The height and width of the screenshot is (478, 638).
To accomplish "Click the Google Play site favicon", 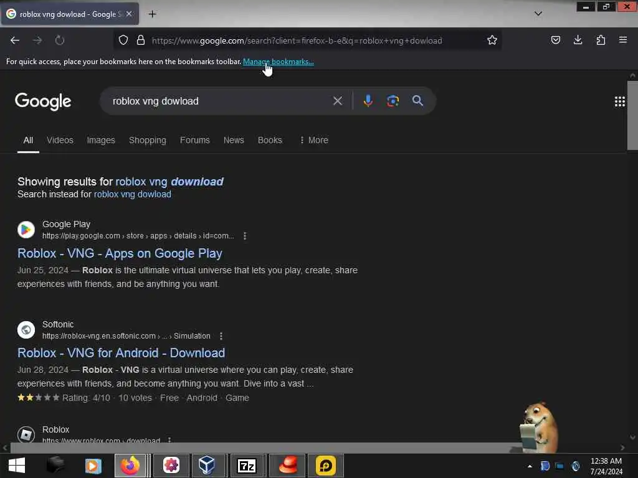I will click(26, 230).
